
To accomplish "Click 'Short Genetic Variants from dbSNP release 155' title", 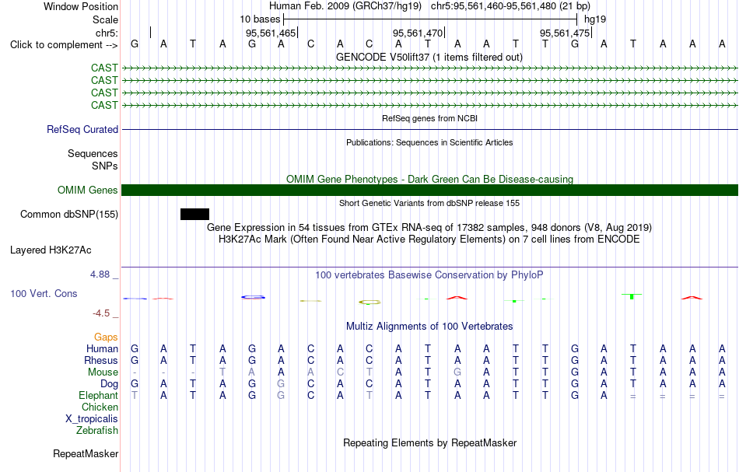I will pyautogui.click(x=429, y=204).
